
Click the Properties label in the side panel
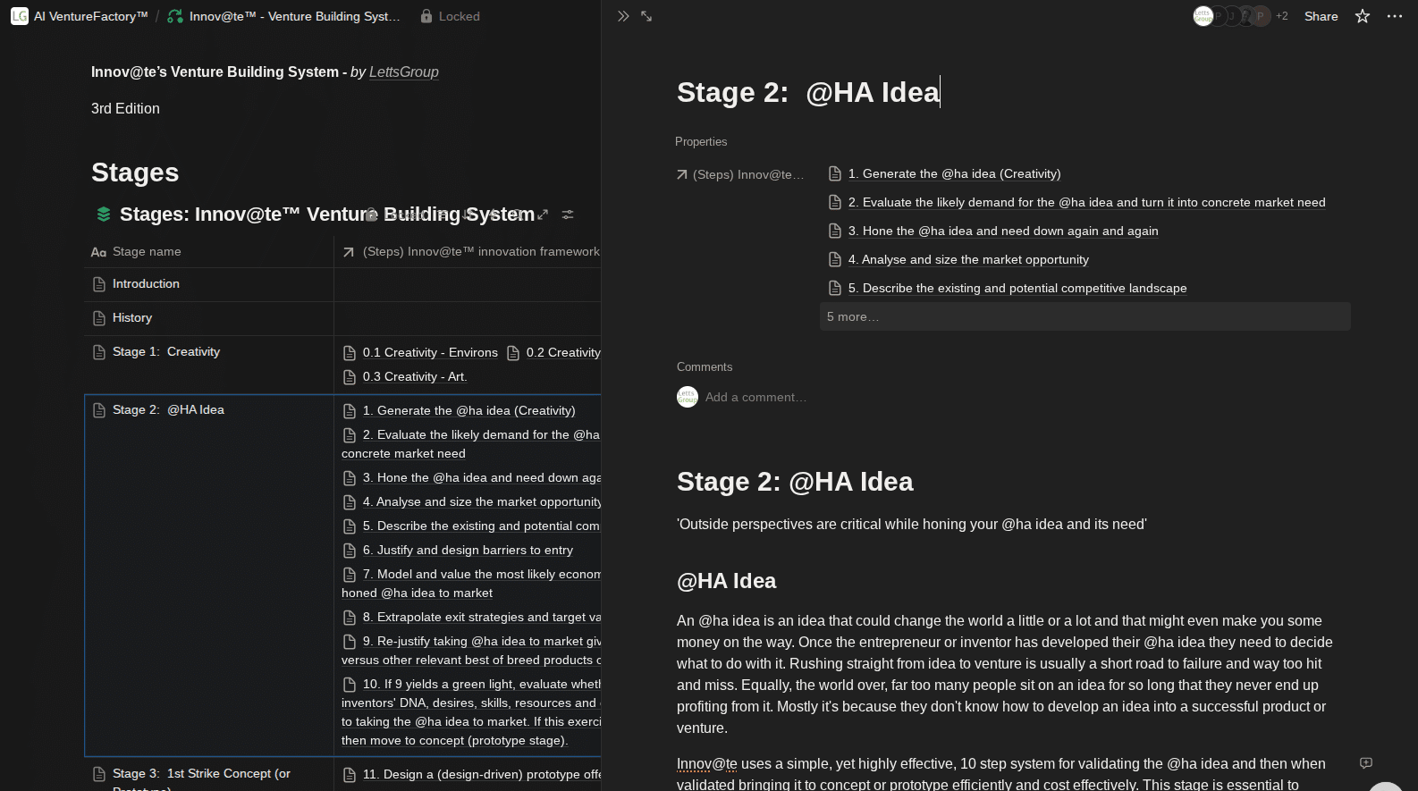click(x=701, y=142)
